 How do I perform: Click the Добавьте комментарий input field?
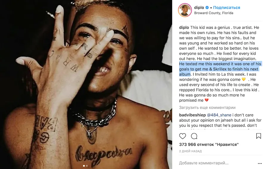point(217,163)
